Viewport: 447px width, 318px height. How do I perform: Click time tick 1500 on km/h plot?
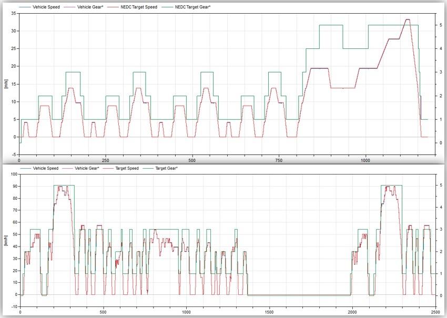pos(269,312)
